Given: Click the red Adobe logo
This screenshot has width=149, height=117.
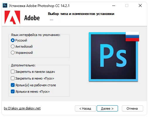Looking at the screenshot, I should (12, 17).
